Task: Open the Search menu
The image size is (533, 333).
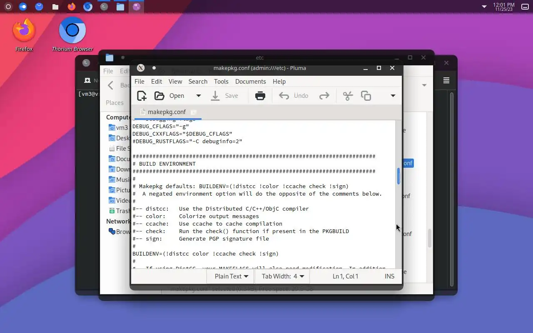Action: click(x=198, y=82)
